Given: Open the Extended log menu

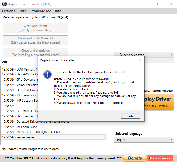Looking at the screenshot, I should pyautogui.click(x=41, y=11).
